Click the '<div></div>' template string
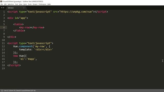Image resolution: width=164 pixels, height=92 pixels. pyautogui.click(x=44, y=49)
